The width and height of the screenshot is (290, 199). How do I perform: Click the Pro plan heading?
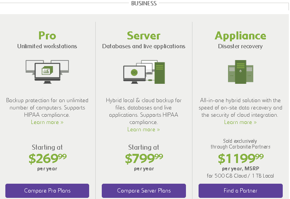[x=47, y=36]
